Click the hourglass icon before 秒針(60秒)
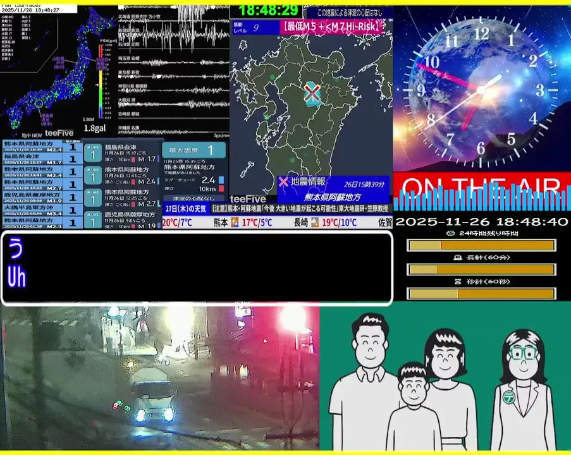571x455 pixels. coord(458,281)
